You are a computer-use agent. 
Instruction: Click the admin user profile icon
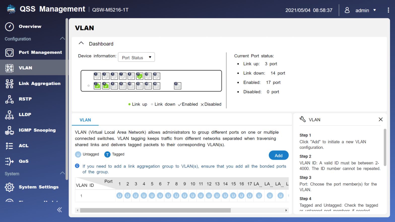click(x=347, y=10)
